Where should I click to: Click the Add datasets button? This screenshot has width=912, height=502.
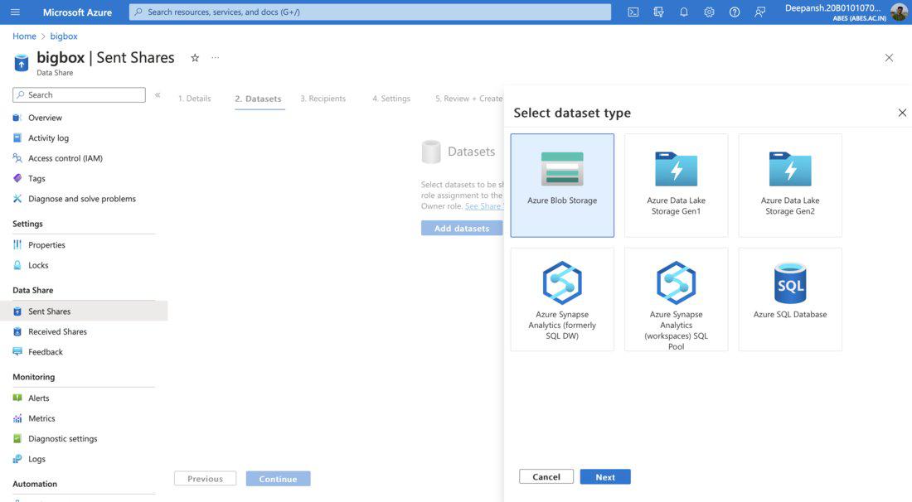click(x=462, y=229)
